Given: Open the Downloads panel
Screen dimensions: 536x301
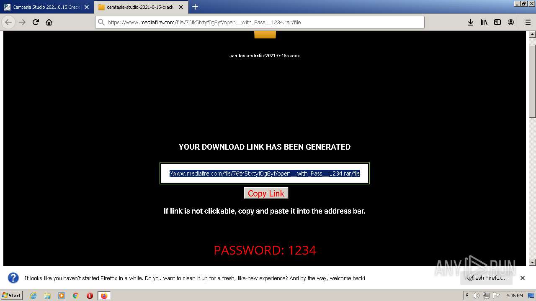Looking at the screenshot, I should point(471,22).
